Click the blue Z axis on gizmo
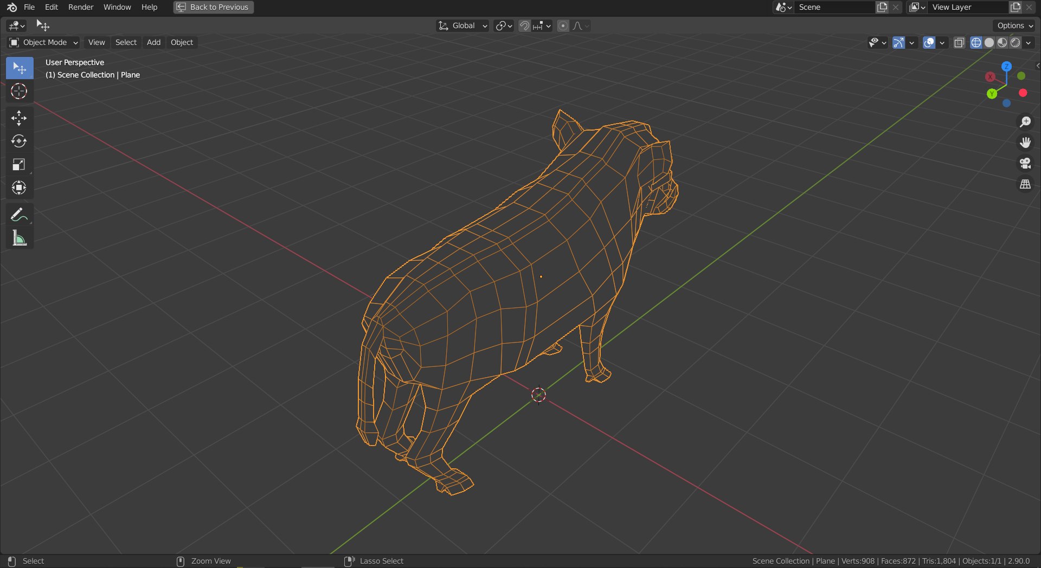The height and width of the screenshot is (568, 1041). click(x=1006, y=66)
